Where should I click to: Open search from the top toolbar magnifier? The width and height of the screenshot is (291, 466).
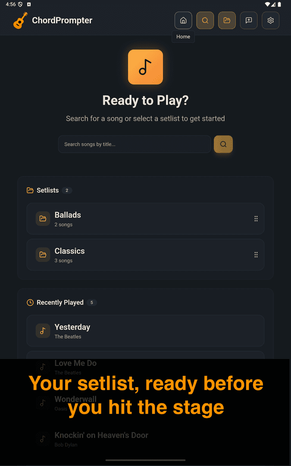click(x=205, y=20)
